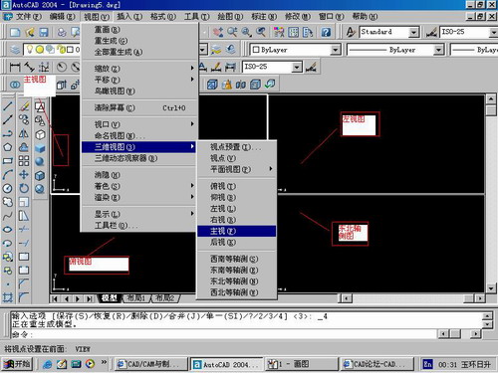
Task: Open the ByLayer color dropdown
Action: pos(295,50)
